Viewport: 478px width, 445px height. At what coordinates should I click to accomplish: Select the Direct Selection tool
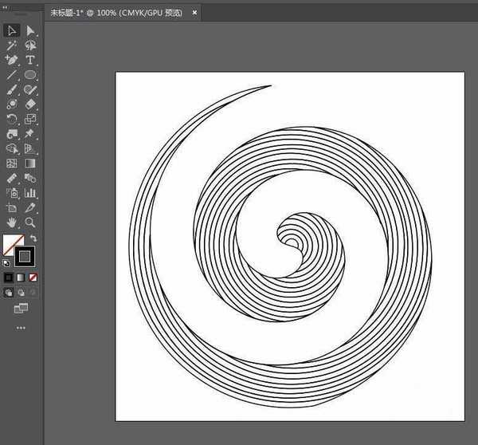pos(30,30)
